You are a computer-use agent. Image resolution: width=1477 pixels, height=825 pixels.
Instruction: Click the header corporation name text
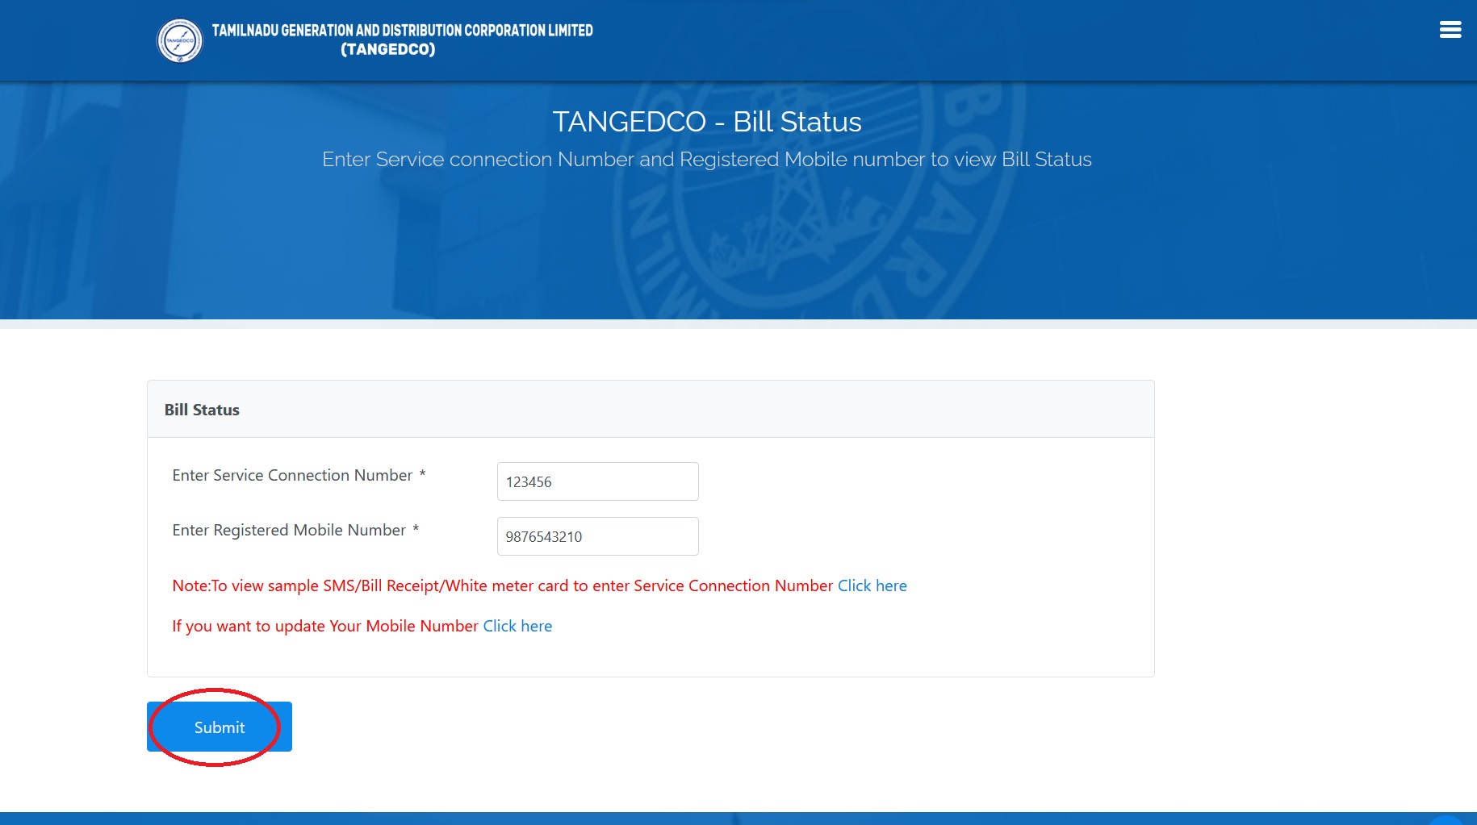tap(402, 31)
